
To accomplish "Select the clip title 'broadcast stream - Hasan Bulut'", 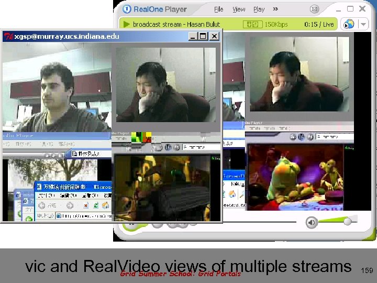I will 176,24.
